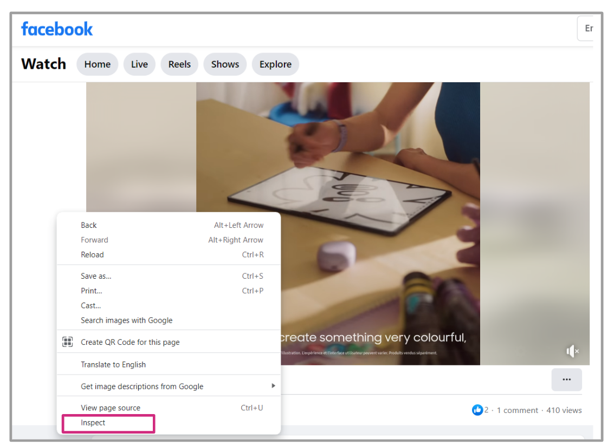
Task: Switch to the Reels tab
Action: click(x=179, y=64)
